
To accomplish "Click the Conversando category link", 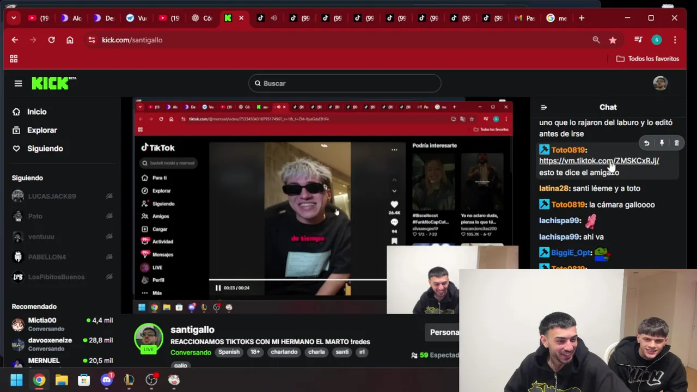I will coord(191,352).
